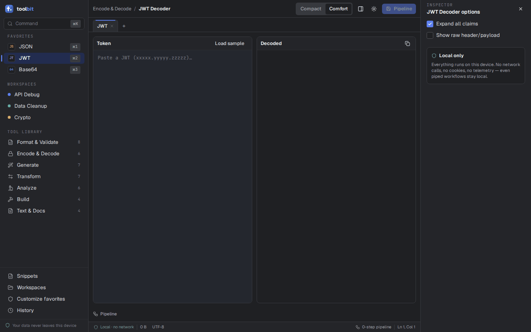Image resolution: width=531 pixels, height=332 pixels.
Task: Close the JWT tab with its x
Action: (112, 26)
